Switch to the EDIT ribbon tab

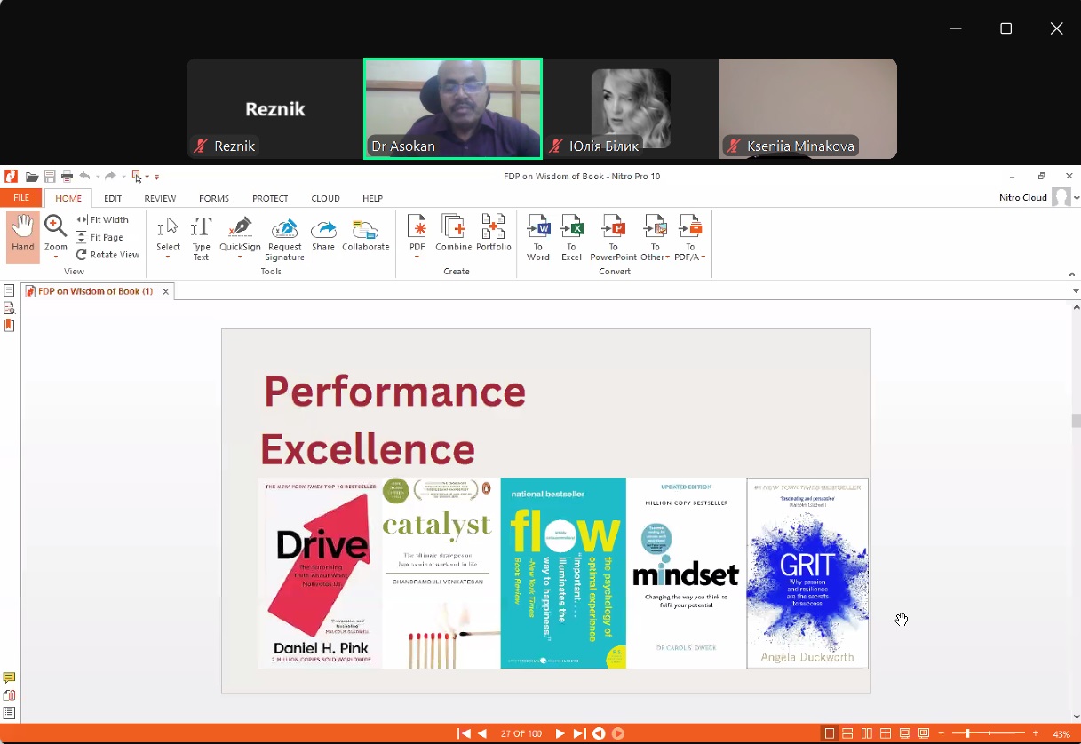coord(113,199)
